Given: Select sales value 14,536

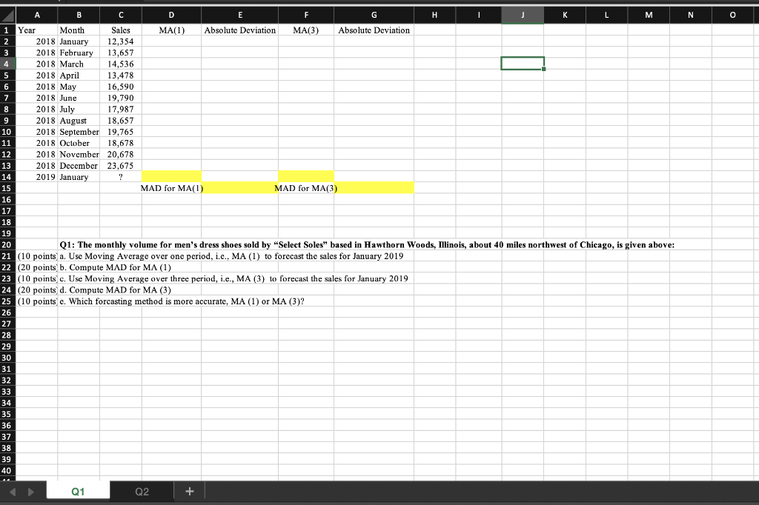Looking at the screenshot, I should (x=121, y=64).
